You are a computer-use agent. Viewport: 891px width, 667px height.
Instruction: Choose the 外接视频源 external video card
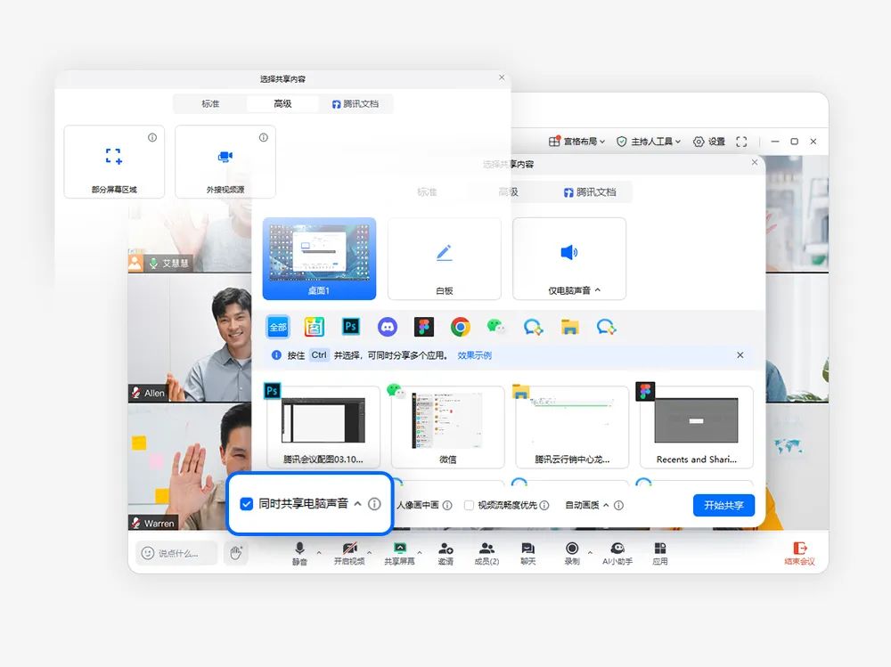pos(225,162)
